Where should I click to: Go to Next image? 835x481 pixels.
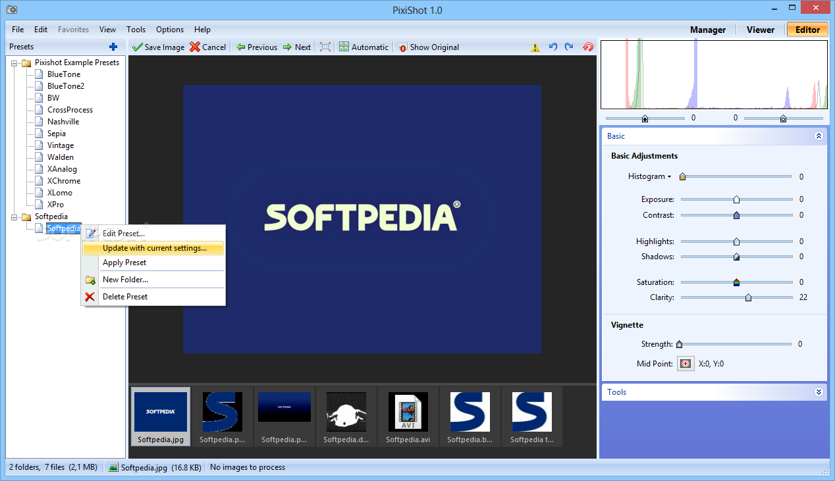pyautogui.click(x=297, y=47)
